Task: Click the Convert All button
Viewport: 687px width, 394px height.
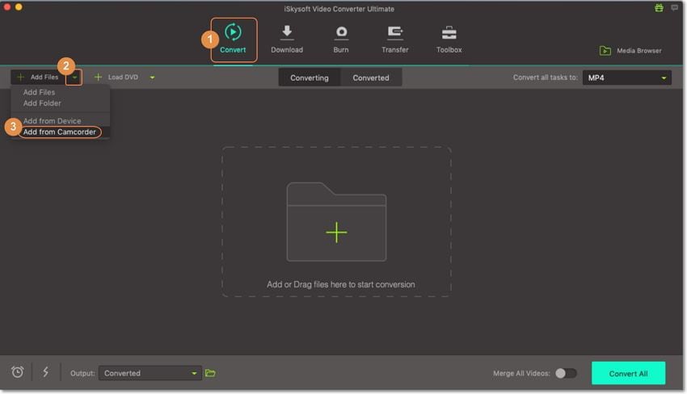Action: click(628, 374)
